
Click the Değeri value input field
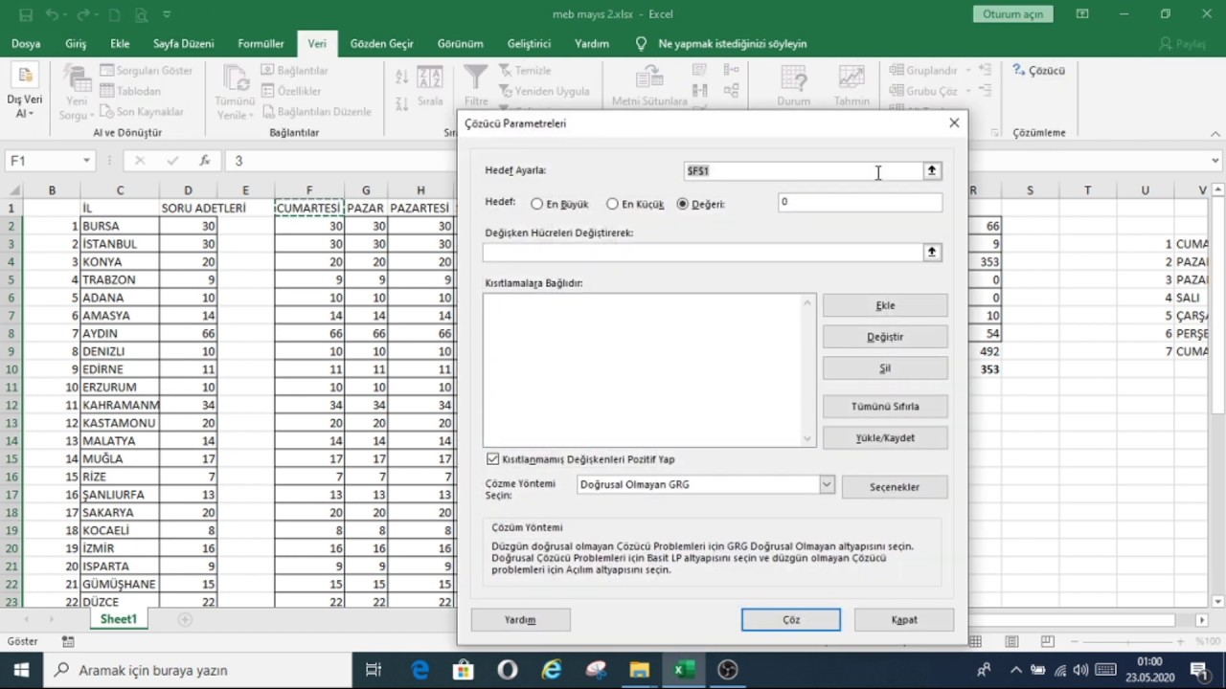860,202
